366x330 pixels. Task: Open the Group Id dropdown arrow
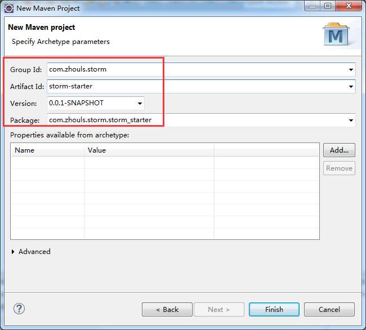351,69
